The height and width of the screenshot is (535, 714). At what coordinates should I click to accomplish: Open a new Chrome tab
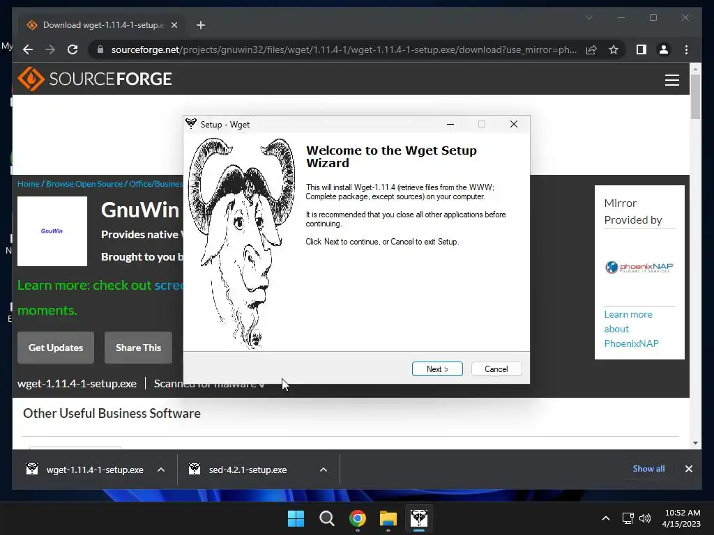(200, 25)
